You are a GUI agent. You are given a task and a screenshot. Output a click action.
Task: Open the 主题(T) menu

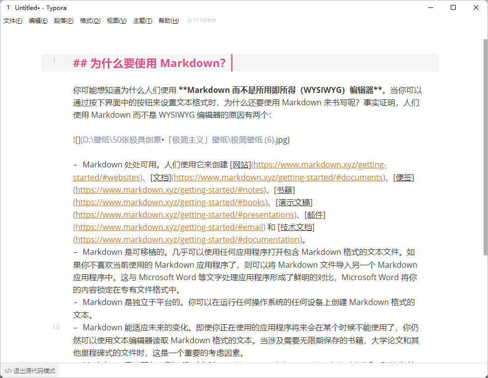[143, 21]
